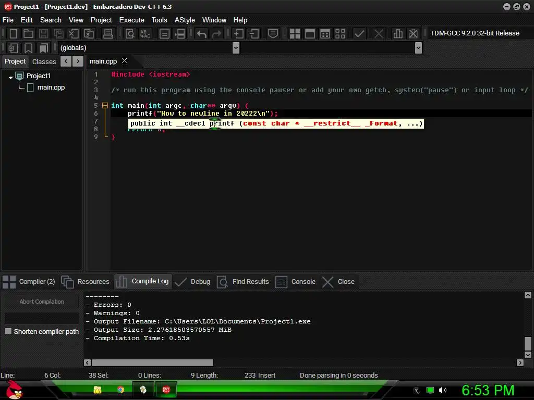Viewport: 534px width, 400px height.
Task: Open the Tools menu
Action: (160, 20)
